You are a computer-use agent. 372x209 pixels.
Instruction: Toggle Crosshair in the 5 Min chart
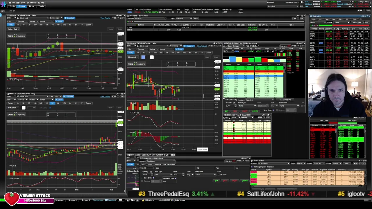point(69,18)
